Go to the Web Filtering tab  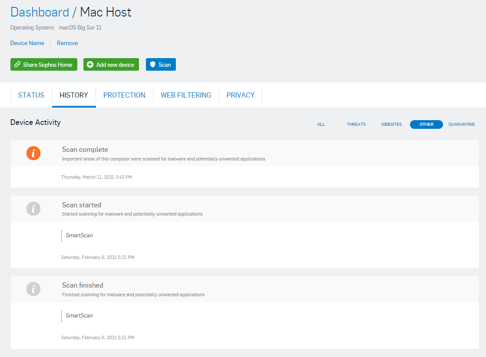(x=186, y=95)
